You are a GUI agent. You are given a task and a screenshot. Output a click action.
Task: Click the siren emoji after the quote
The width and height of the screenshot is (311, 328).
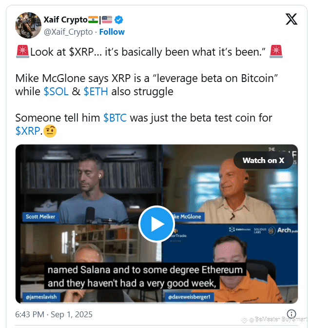coord(276,51)
